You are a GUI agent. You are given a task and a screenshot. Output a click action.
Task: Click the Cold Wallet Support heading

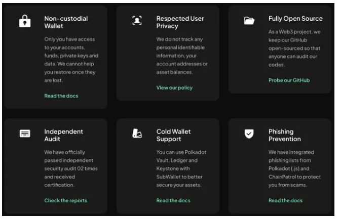173,135
